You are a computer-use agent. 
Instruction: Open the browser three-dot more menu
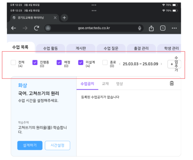(x=174, y=28)
